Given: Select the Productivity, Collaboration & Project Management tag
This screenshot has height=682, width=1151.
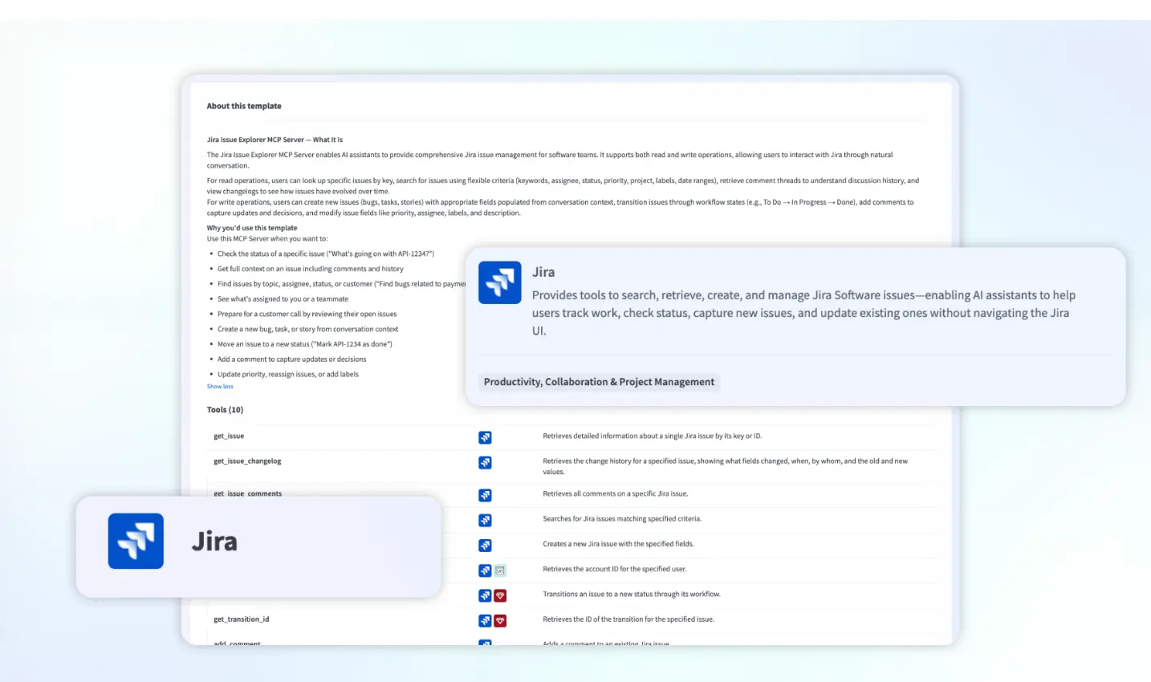Looking at the screenshot, I should coord(599,382).
